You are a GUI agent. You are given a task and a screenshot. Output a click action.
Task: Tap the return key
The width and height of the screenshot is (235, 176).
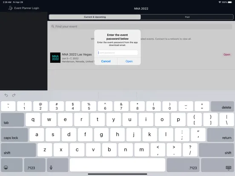click(221, 135)
